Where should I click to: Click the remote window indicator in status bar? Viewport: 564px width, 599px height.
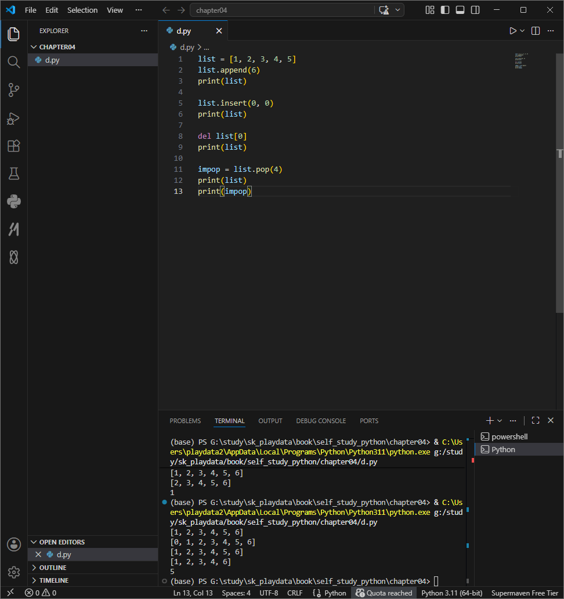(10, 593)
